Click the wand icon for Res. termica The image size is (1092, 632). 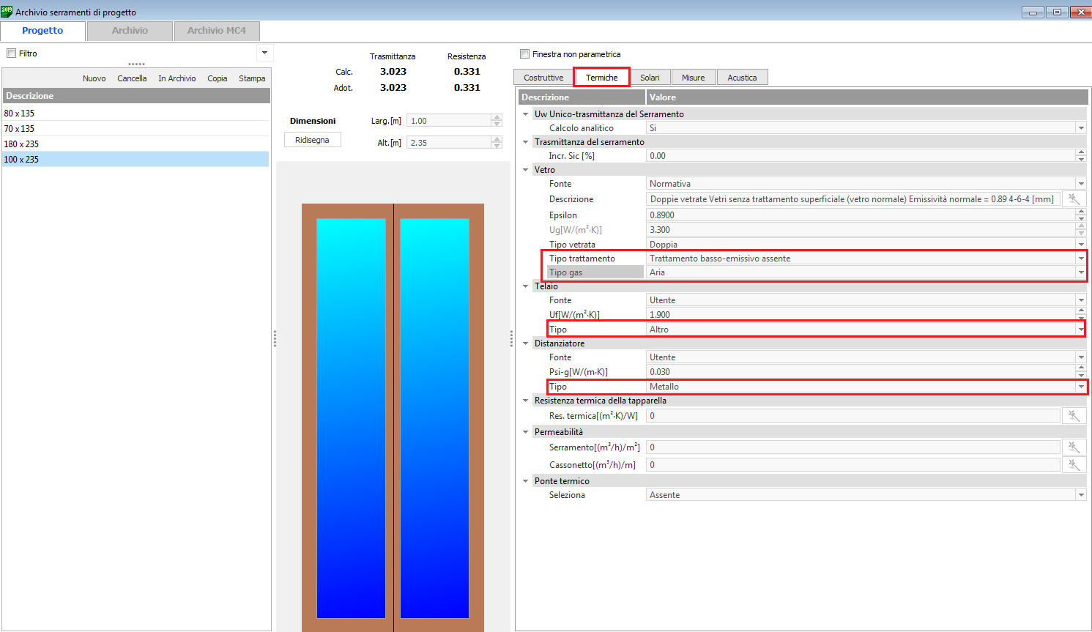click(x=1074, y=416)
